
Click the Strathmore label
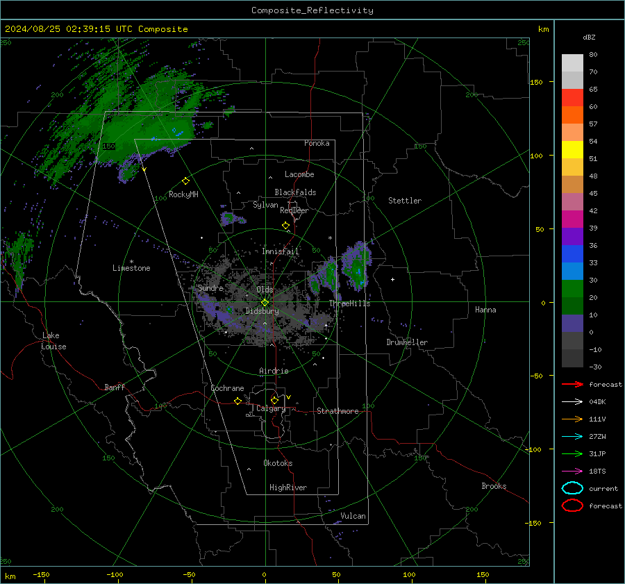click(x=337, y=411)
